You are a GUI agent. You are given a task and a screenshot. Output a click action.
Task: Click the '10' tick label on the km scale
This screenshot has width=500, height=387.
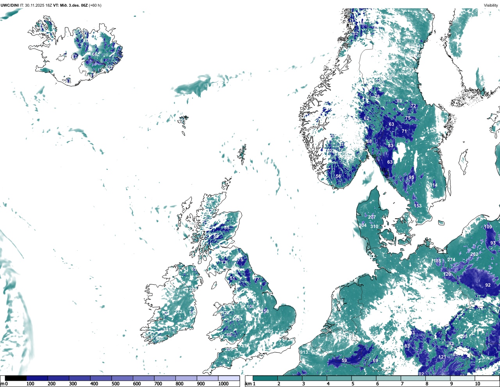click(x=477, y=384)
